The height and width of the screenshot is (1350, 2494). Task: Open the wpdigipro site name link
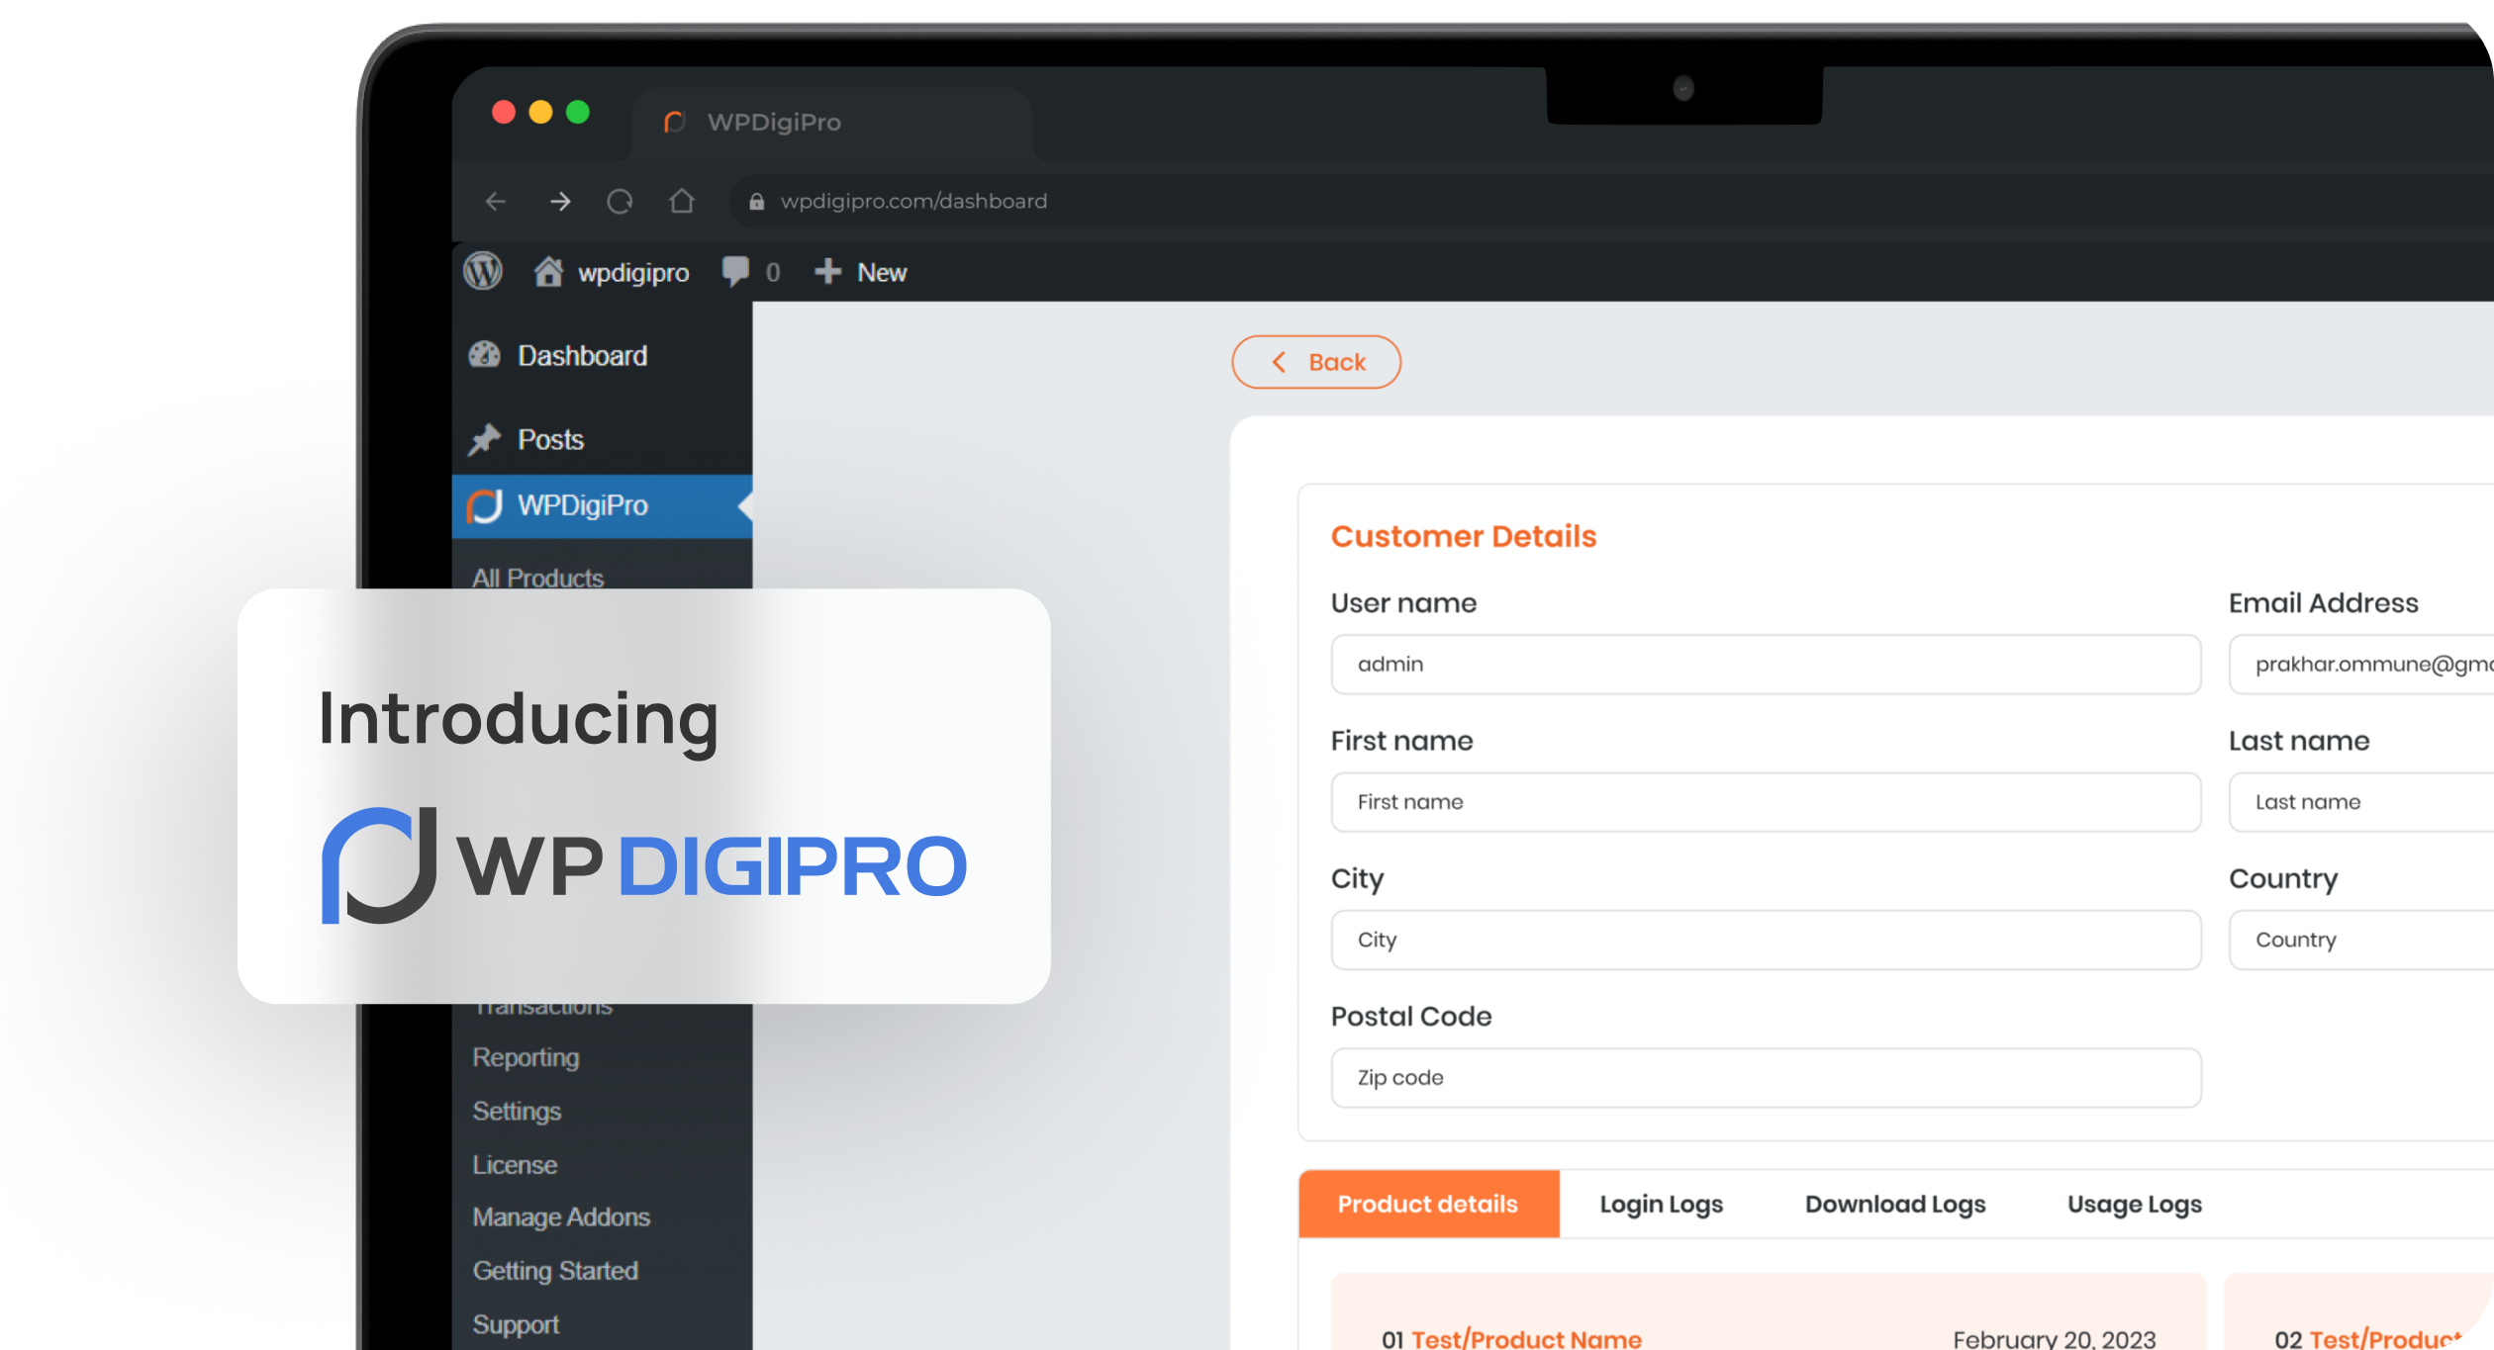633,273
